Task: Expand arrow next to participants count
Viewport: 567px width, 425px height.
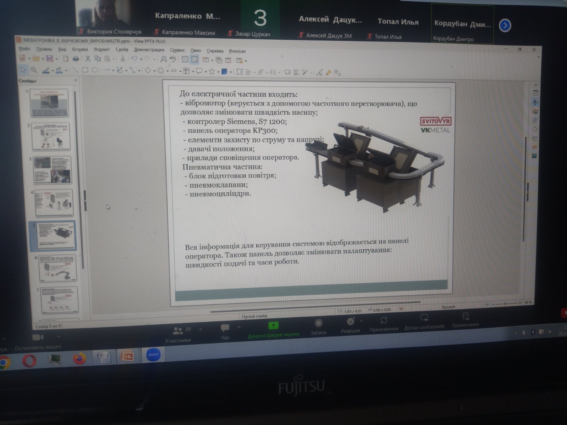Action: (201, 329)
